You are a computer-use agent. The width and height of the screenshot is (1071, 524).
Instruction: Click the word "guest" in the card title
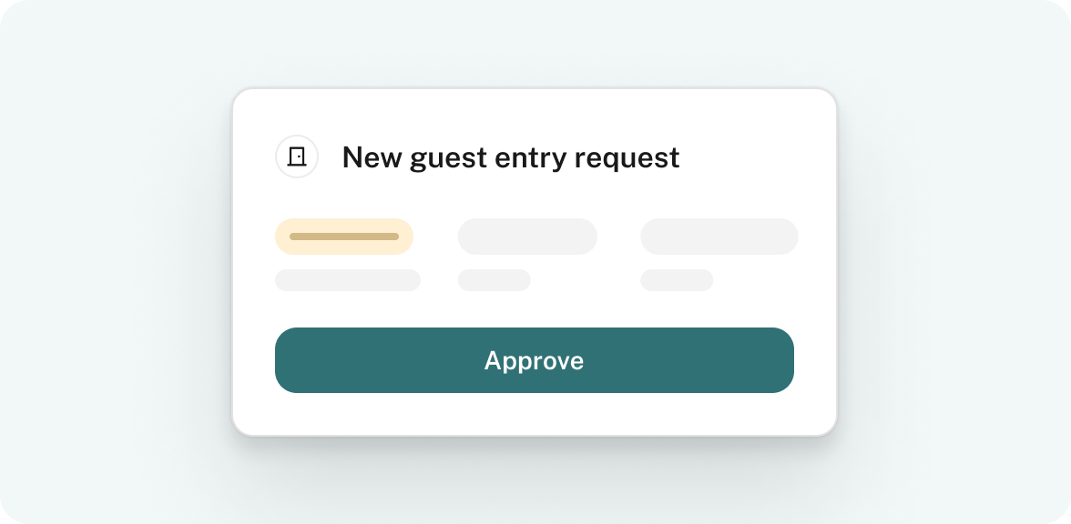pos(448,159)
